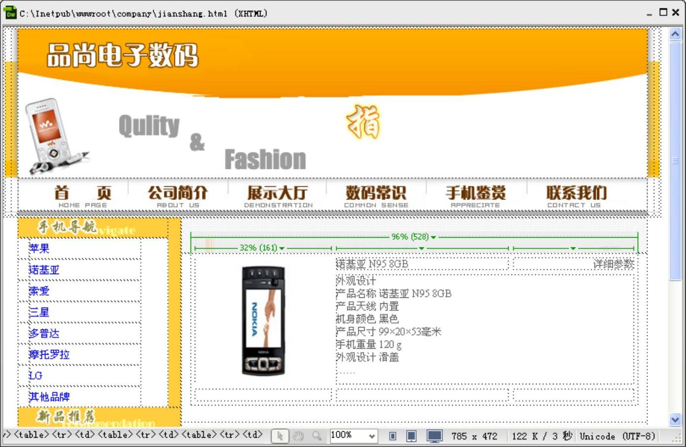Image resolution: width=686 pixels, height=447 pixels.
Task: Select the last <td> tag in tag selector
Action: pyautogui.click(x=252, y=435)
